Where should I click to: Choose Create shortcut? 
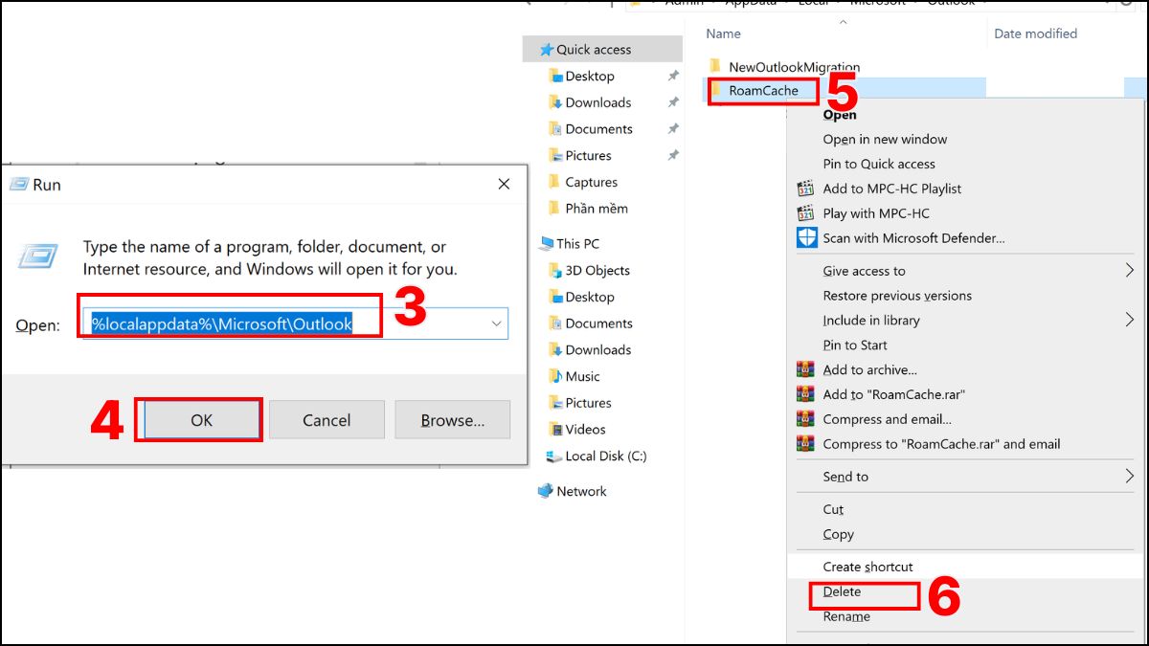pyautogui.click(x=867, y=567)
